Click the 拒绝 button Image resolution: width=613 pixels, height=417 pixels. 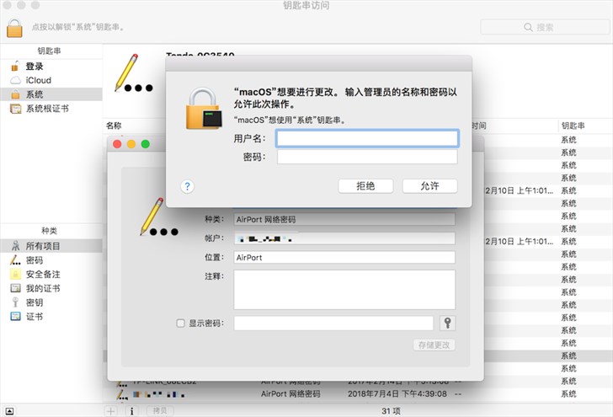[365, 186]
